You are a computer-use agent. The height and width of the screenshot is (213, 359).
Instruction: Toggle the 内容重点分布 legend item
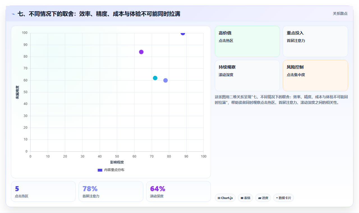[x=111, y=170]
